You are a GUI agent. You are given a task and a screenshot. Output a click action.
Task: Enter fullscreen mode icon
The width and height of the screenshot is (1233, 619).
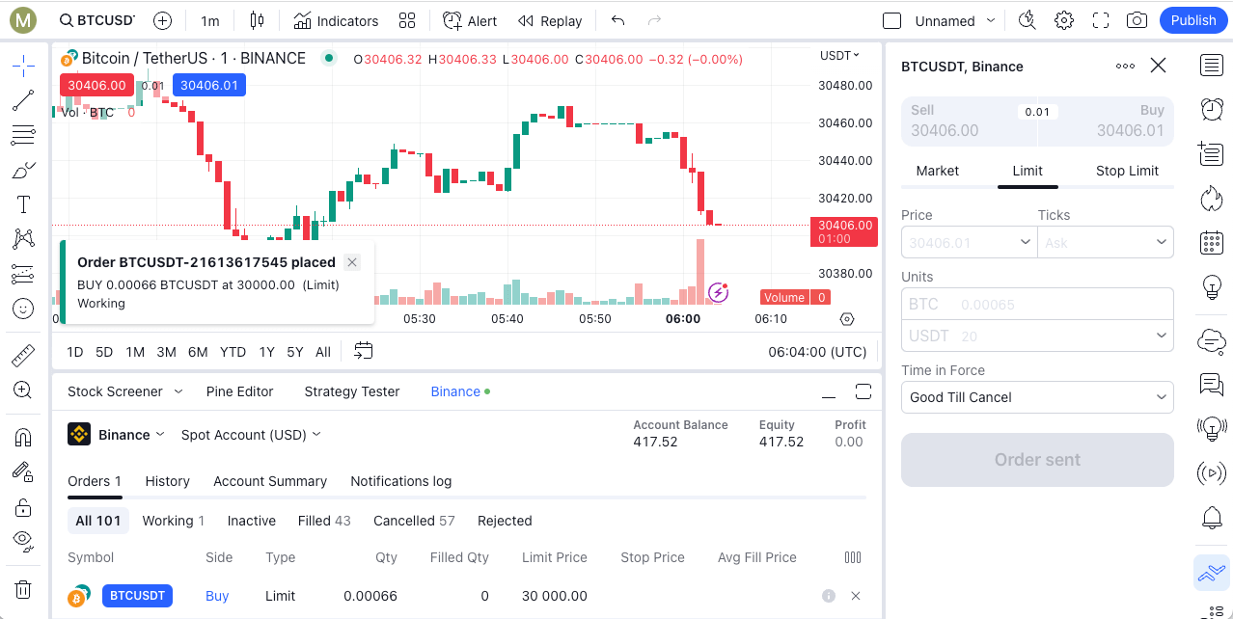pyautogui.click(x=1101, y=20)
